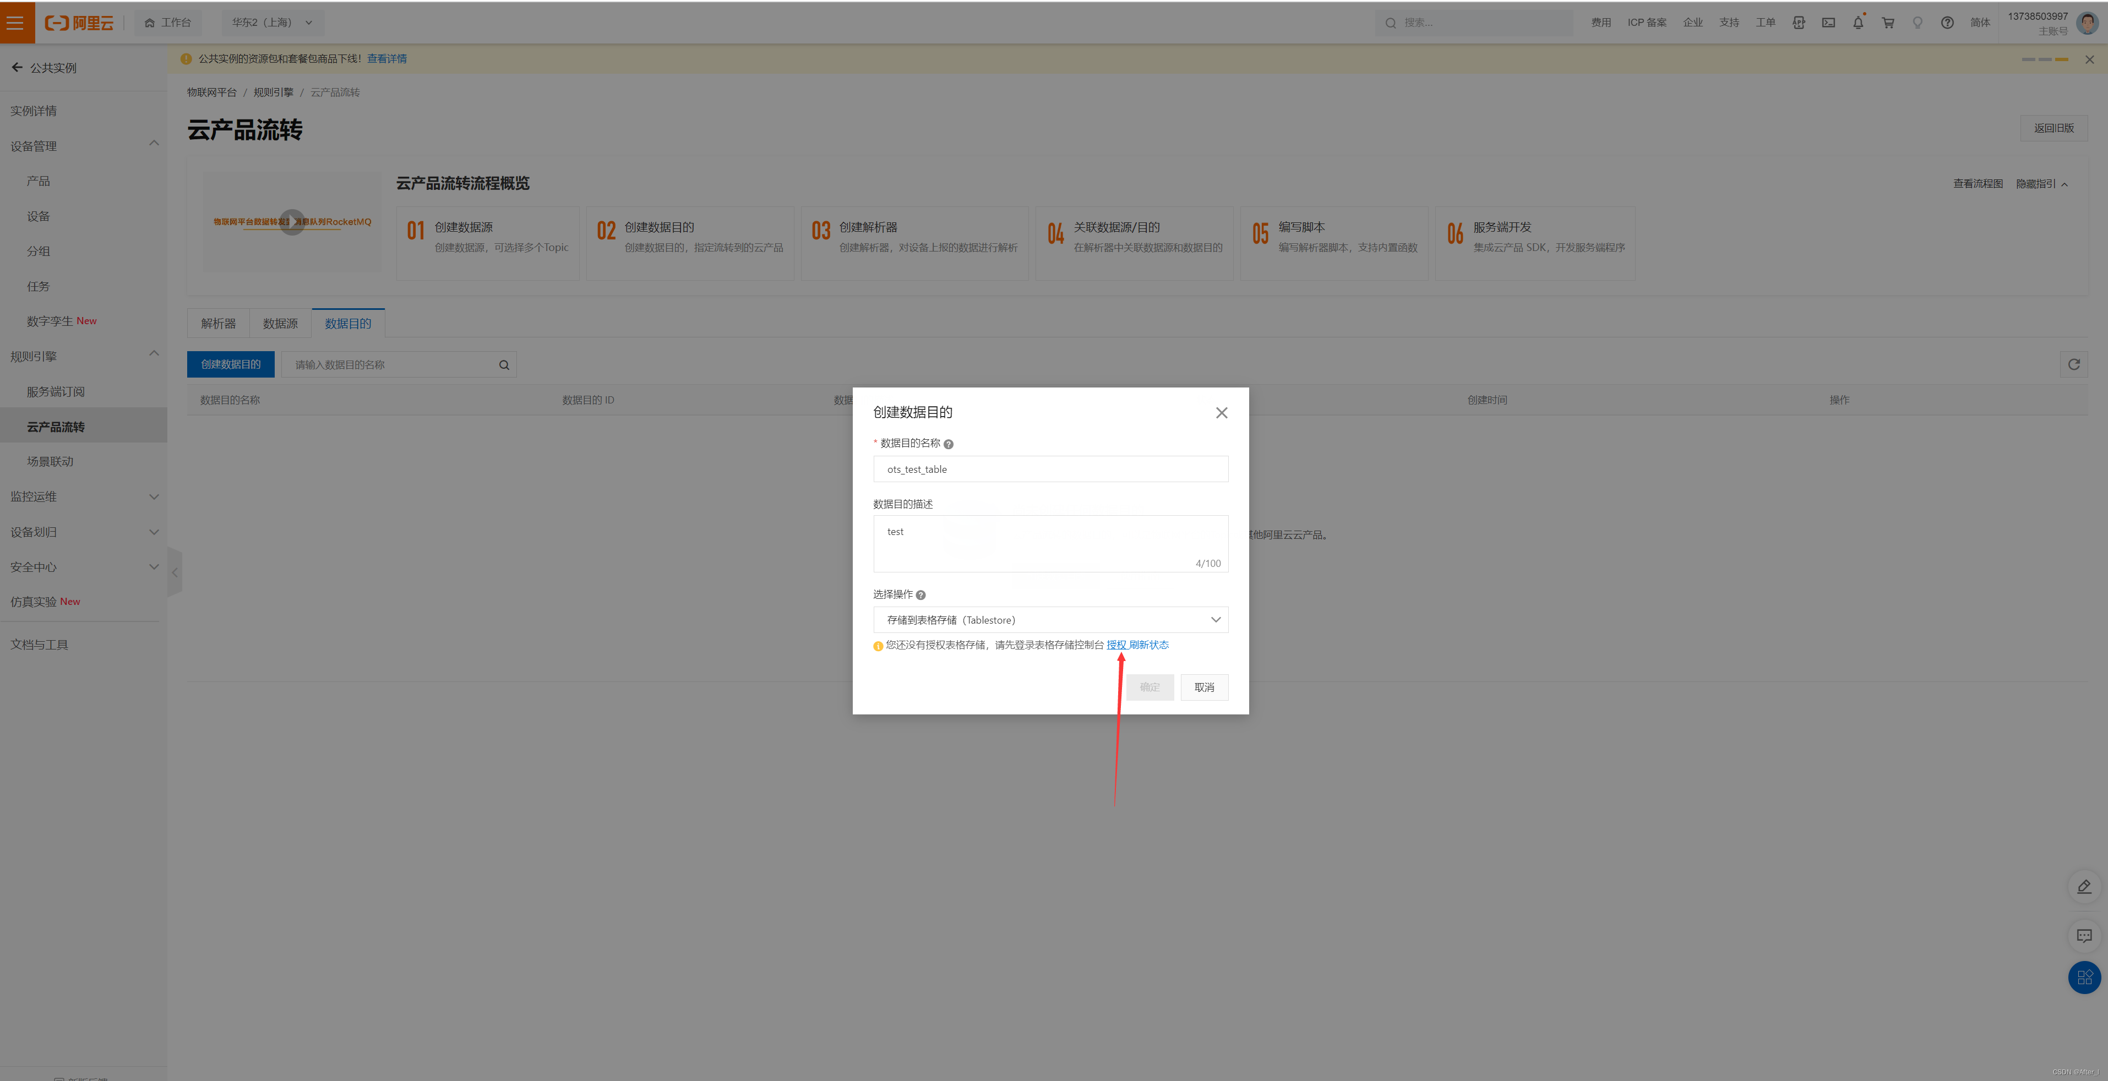Open the 选择操作 Tablestore dropdown

click(x=1050, y=619)
